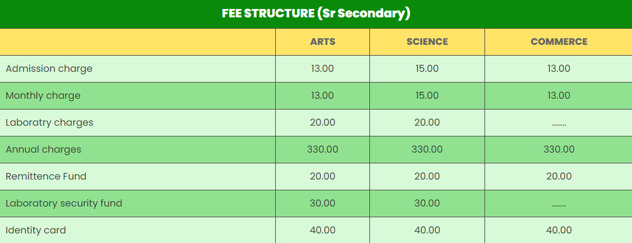Viewport: 632px width, 243px height.
Task: Select the Identity card row label
Action: tap(36, 230)
